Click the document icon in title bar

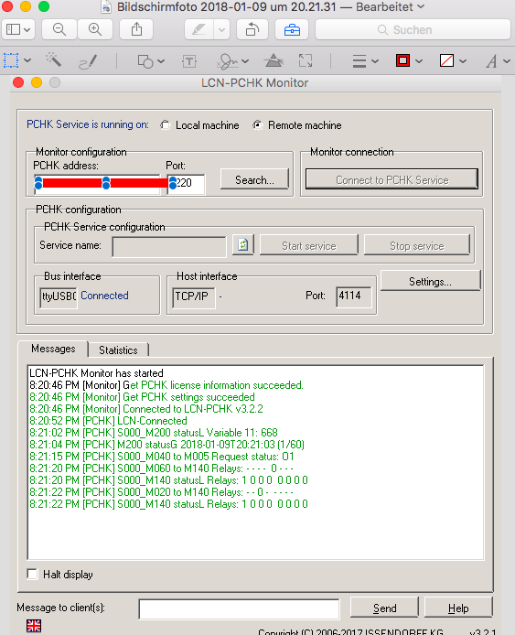[106, 7]
